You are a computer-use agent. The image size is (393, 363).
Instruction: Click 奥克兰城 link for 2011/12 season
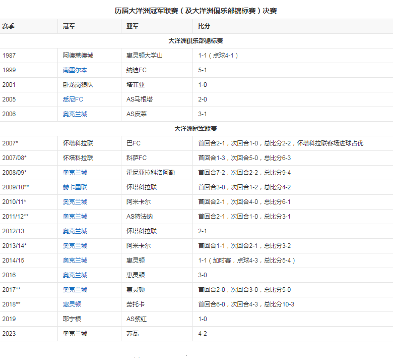click(x=75, y=217)
